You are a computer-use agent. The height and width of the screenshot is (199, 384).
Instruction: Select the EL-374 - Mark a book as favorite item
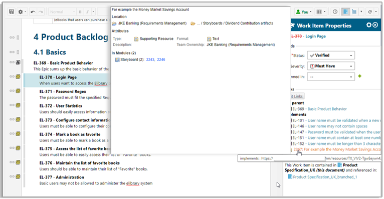pos(70,134)
